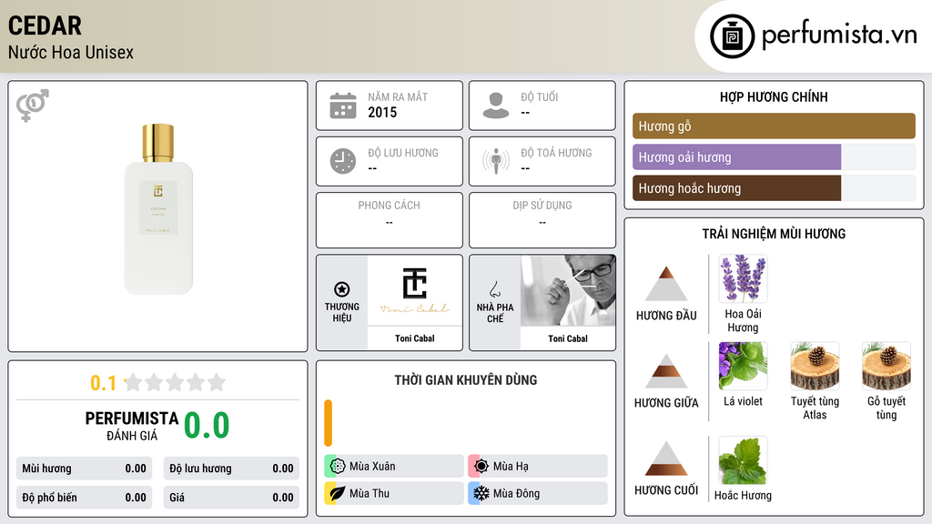This screenshot has height=524, width=932.
Task: Click the DỊP SỬ DỤNG occasion box
Action: coord(542,220)
